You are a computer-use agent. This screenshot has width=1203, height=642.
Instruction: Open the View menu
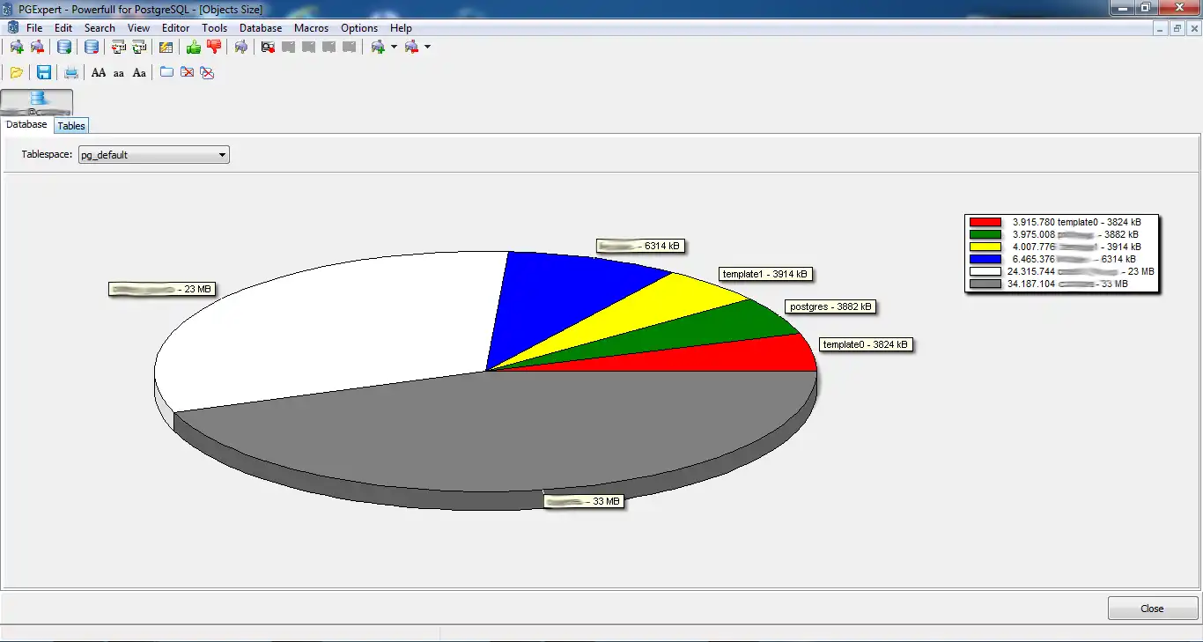[x=139, y=28]
